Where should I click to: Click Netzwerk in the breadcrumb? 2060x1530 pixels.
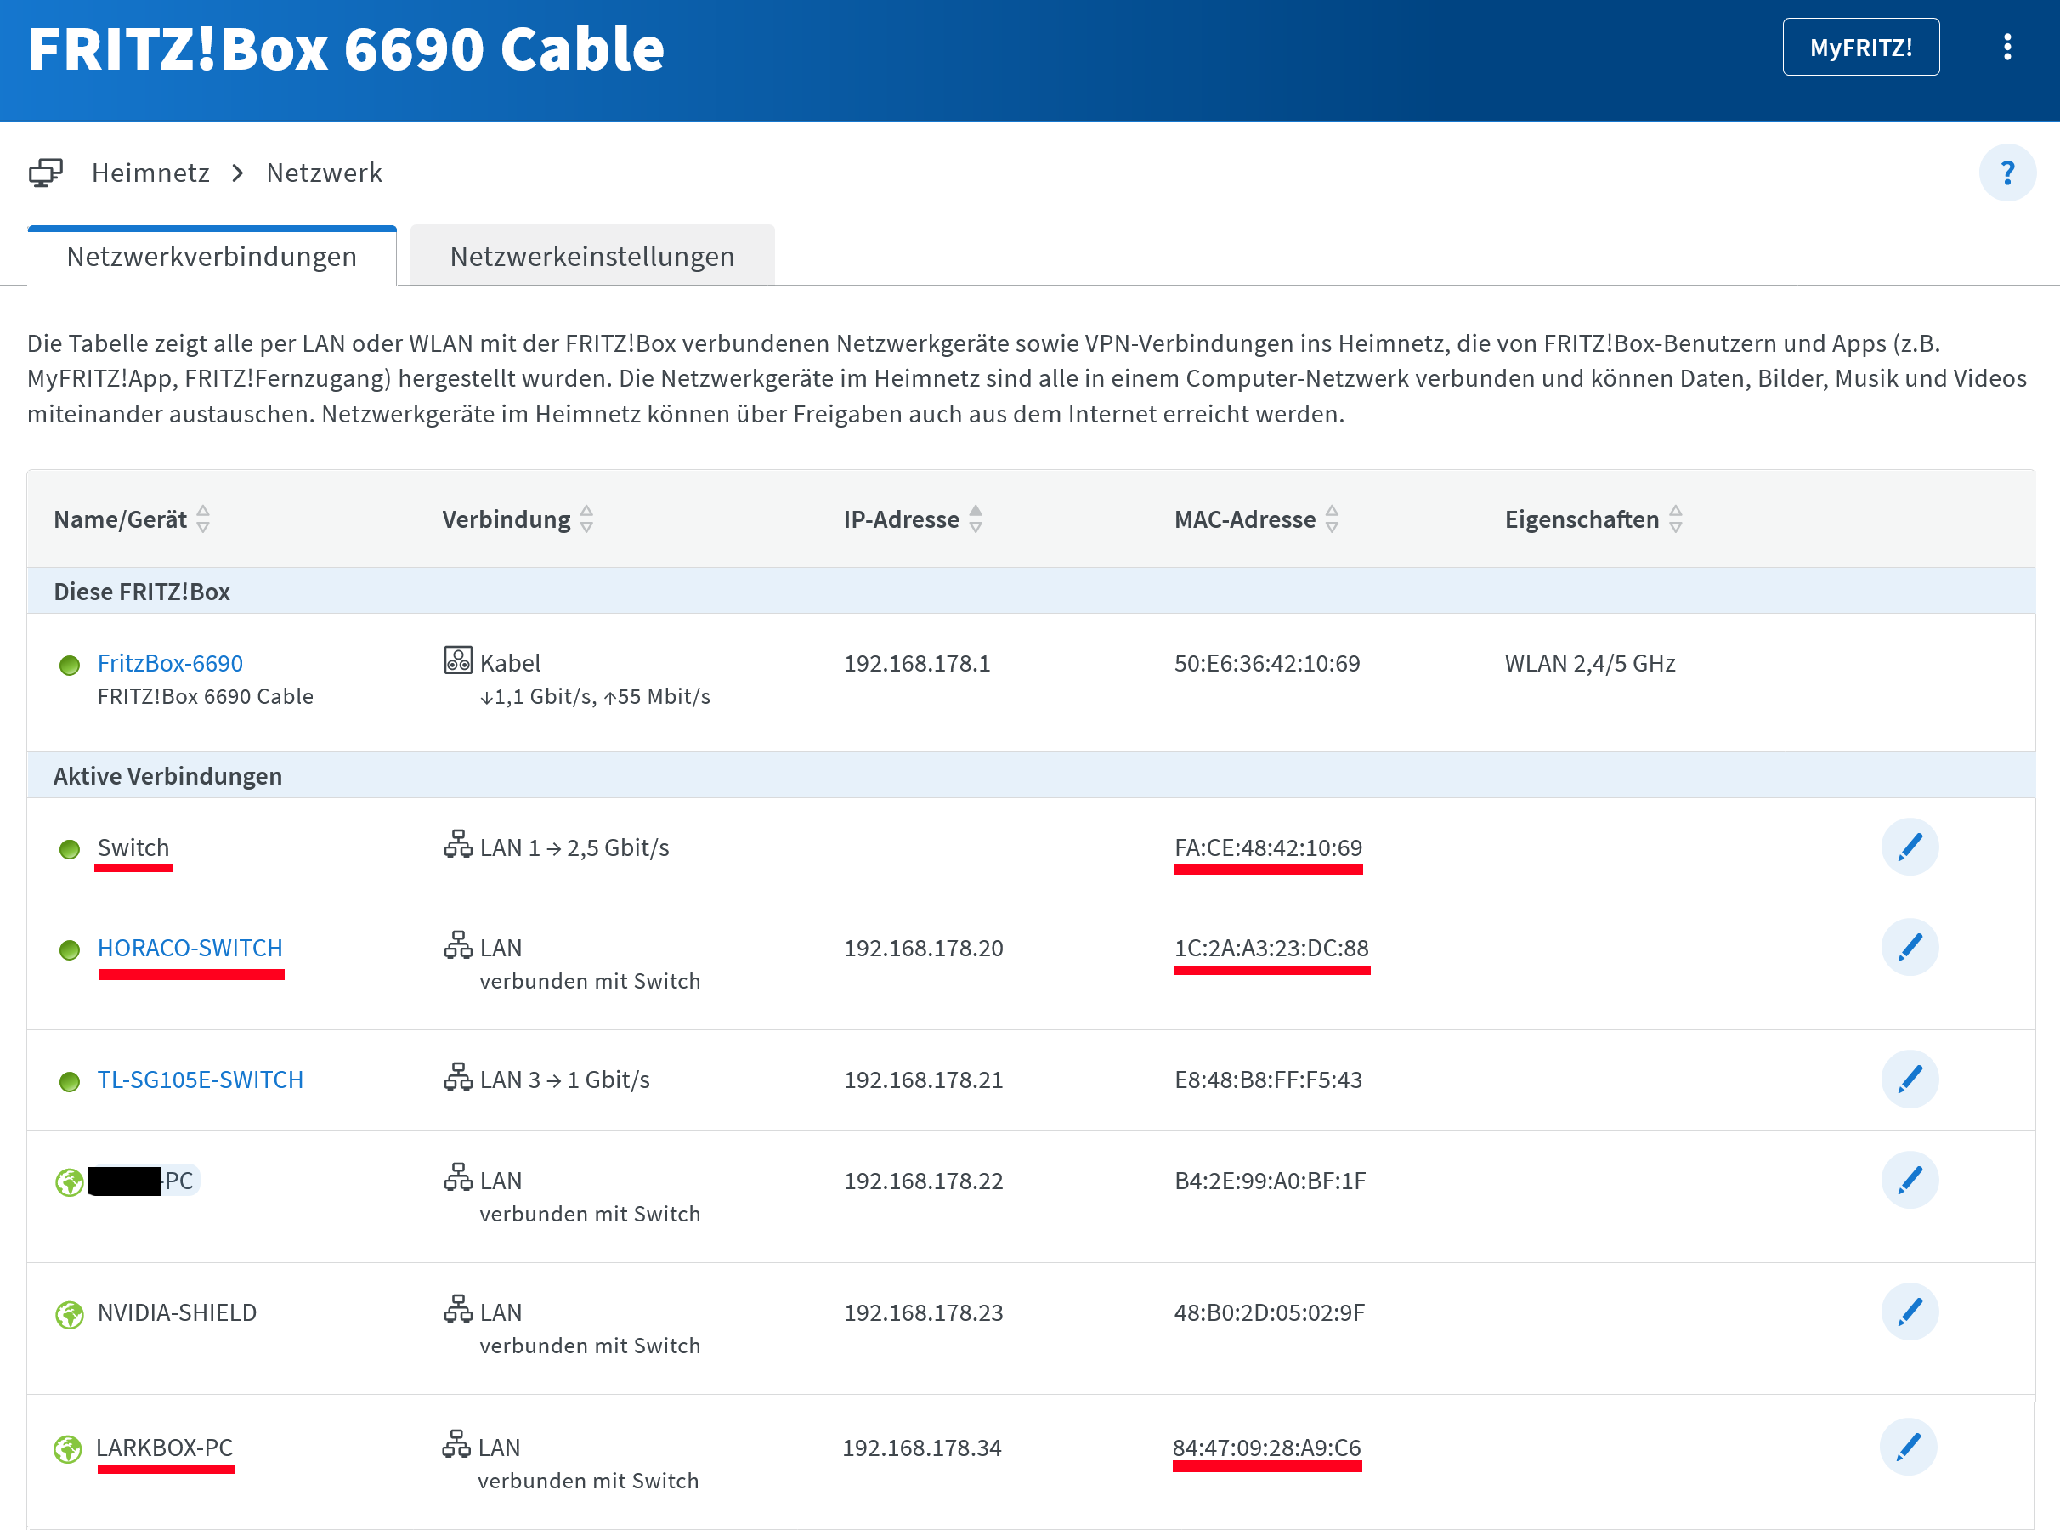(x=324, y=173)
